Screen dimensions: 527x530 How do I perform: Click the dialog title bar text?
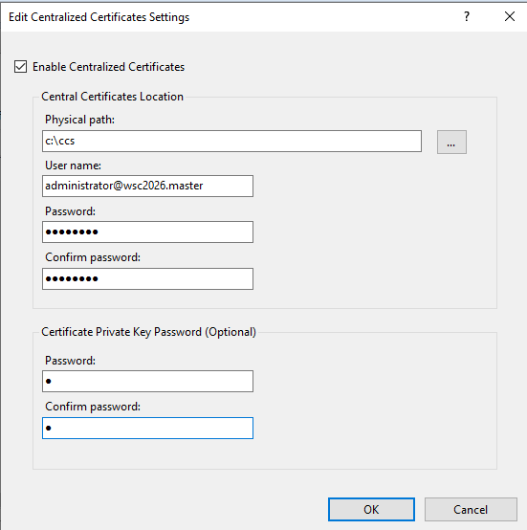[x=99, y=17]
